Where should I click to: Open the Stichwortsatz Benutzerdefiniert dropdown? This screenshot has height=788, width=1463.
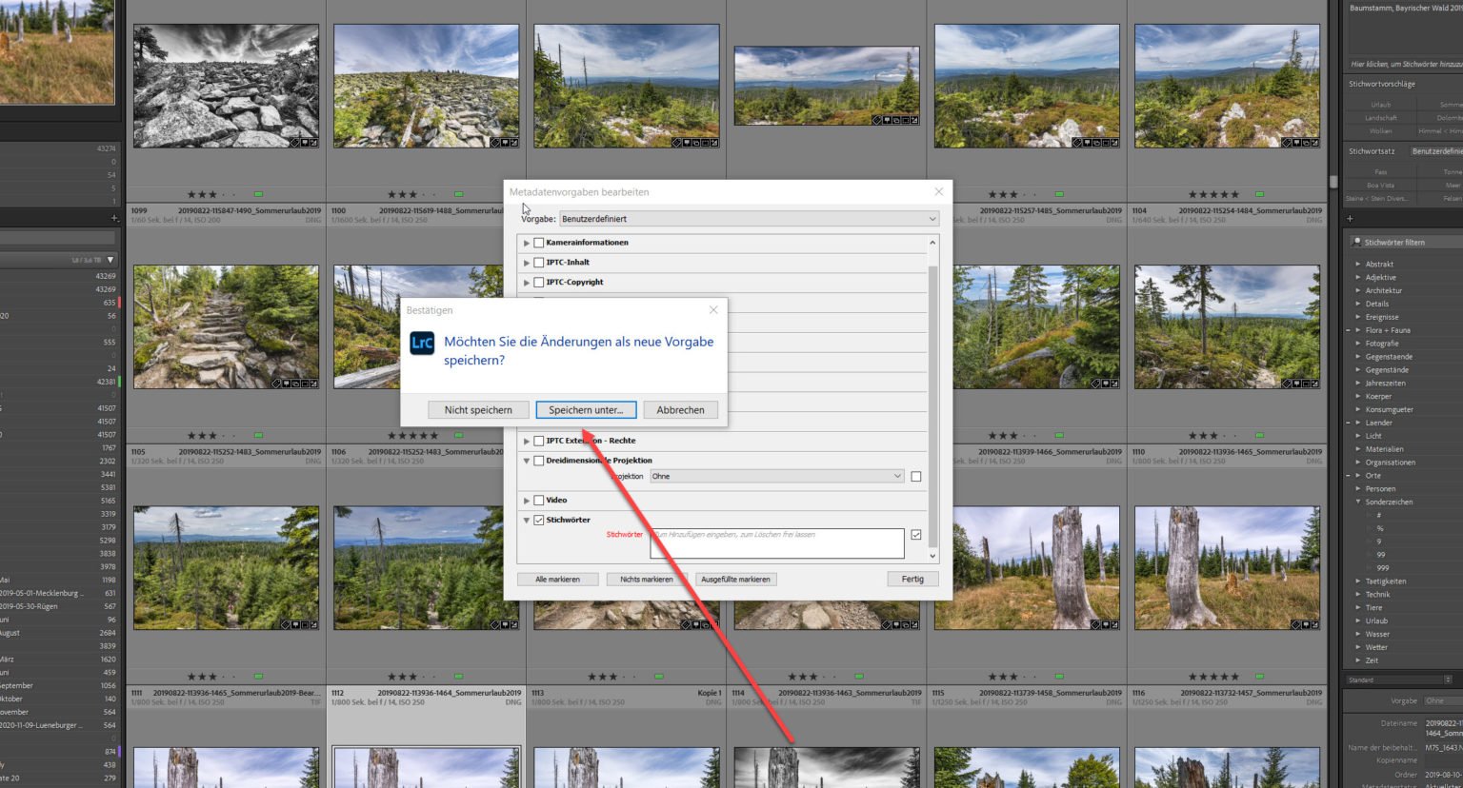[x=1436, y=151]
